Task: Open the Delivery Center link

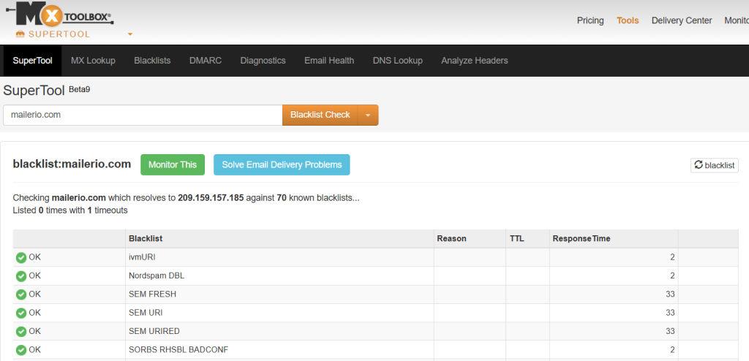Action: [x=681, y=20]
